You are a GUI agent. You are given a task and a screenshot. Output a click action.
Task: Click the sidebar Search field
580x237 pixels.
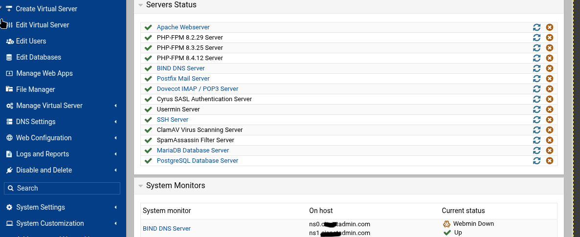click(x=62, y=188)
